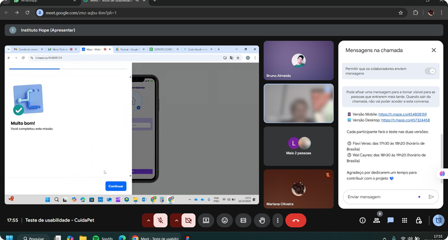
Task: Open more options three-dot menu
Action: (x=278, y=220)
